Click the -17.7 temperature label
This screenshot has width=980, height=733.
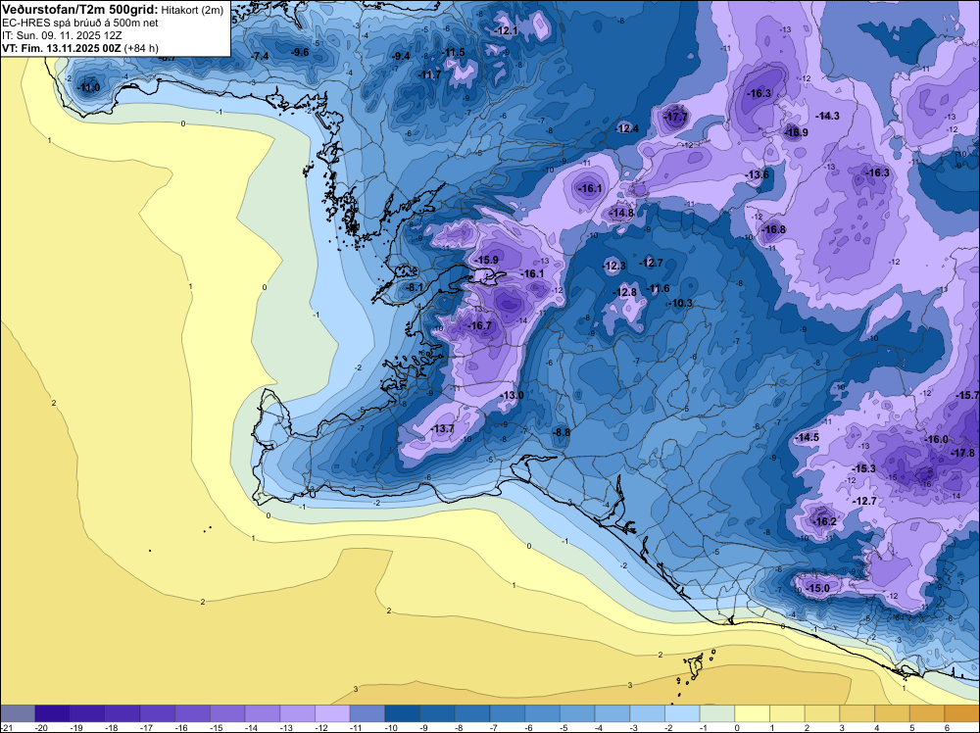[675, 117]
